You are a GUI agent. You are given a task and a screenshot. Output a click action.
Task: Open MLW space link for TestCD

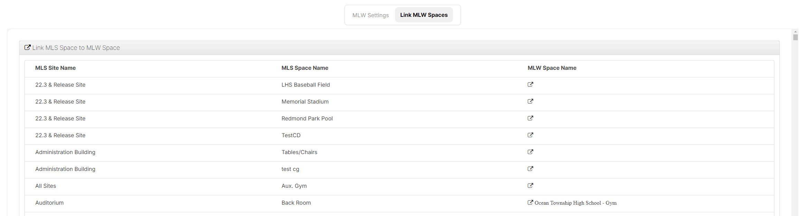click(x=530, y=135)
